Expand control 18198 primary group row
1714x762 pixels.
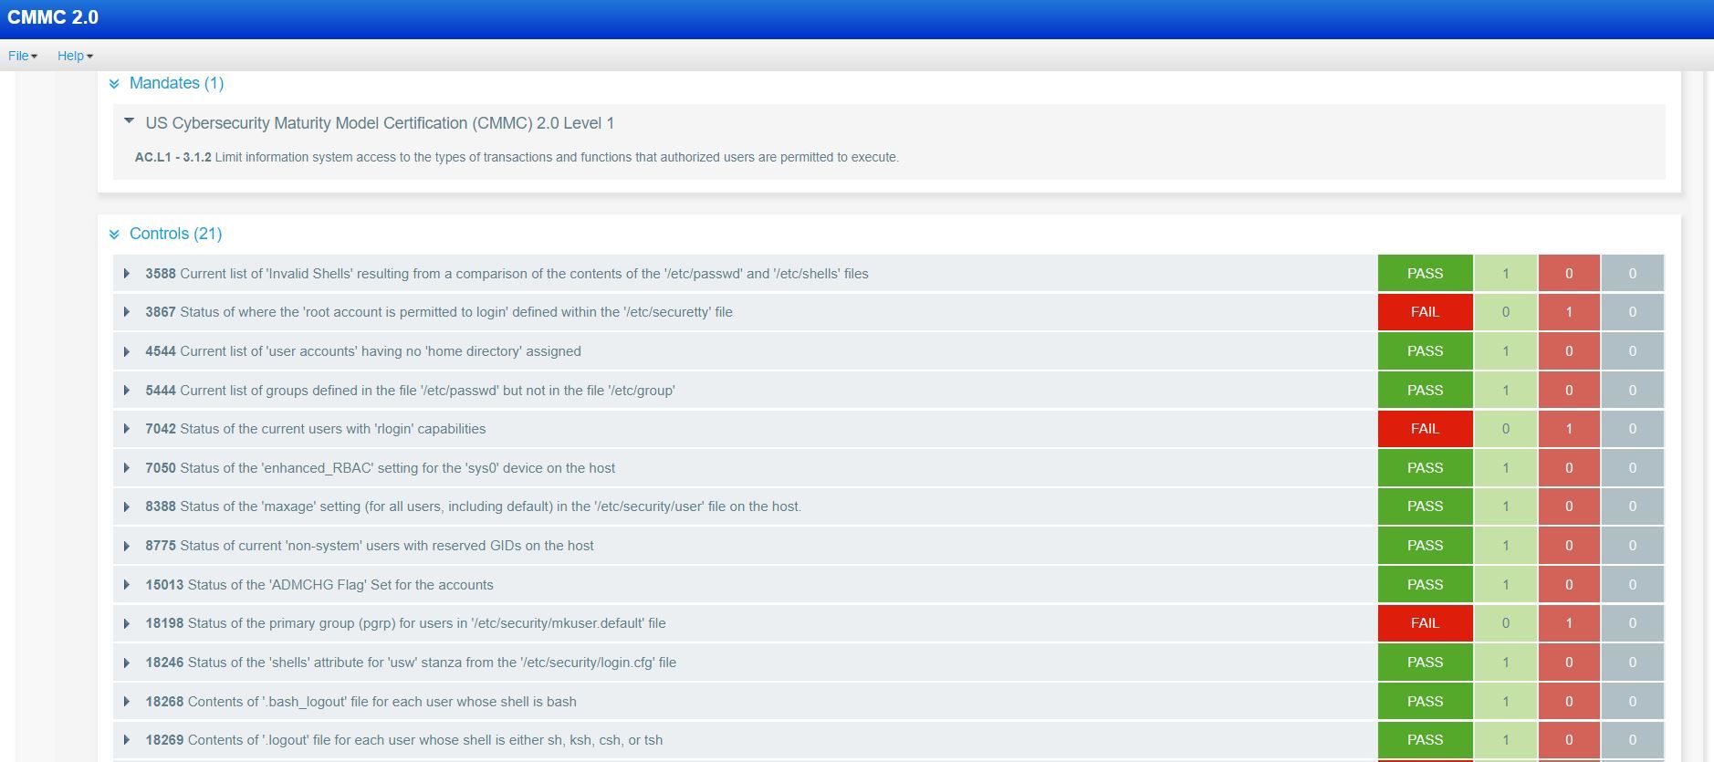tap(127, 623)
